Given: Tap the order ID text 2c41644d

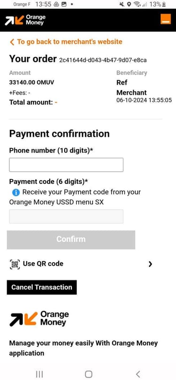Looking at the screenshot, I should coord(103,60).
